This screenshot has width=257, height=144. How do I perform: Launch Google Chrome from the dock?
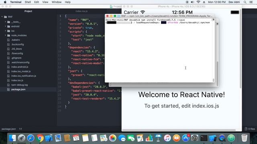[x=40, y=138]
